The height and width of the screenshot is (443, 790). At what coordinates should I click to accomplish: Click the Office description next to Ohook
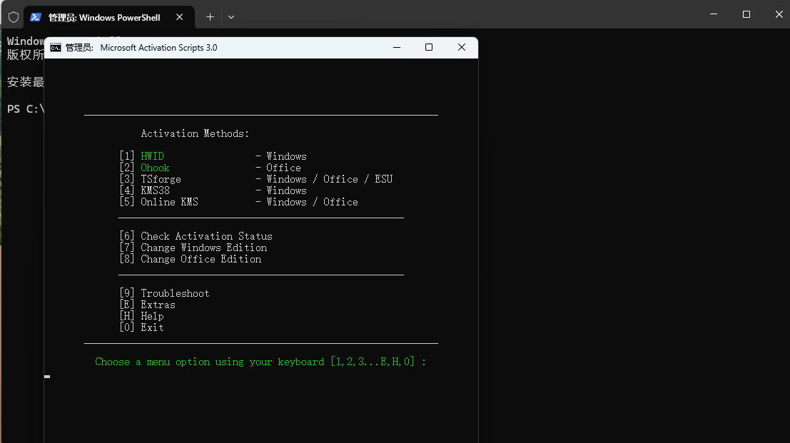pyautogui.click(x=283, y=168)
